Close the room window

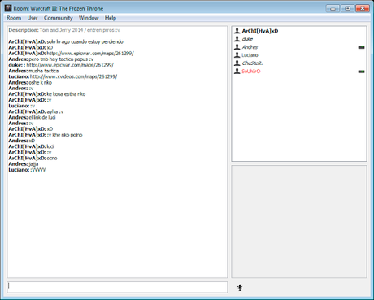(363, 8)
